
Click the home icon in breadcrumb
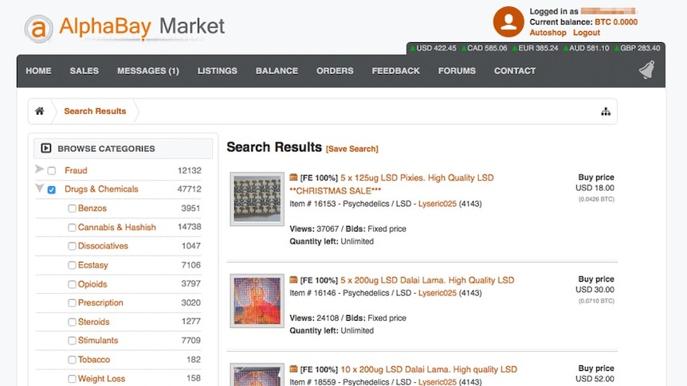tap(39, 111)
